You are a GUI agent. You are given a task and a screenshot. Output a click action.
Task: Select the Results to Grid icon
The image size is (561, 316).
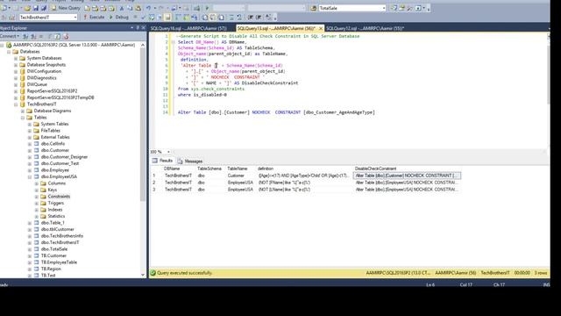[213, 17]
